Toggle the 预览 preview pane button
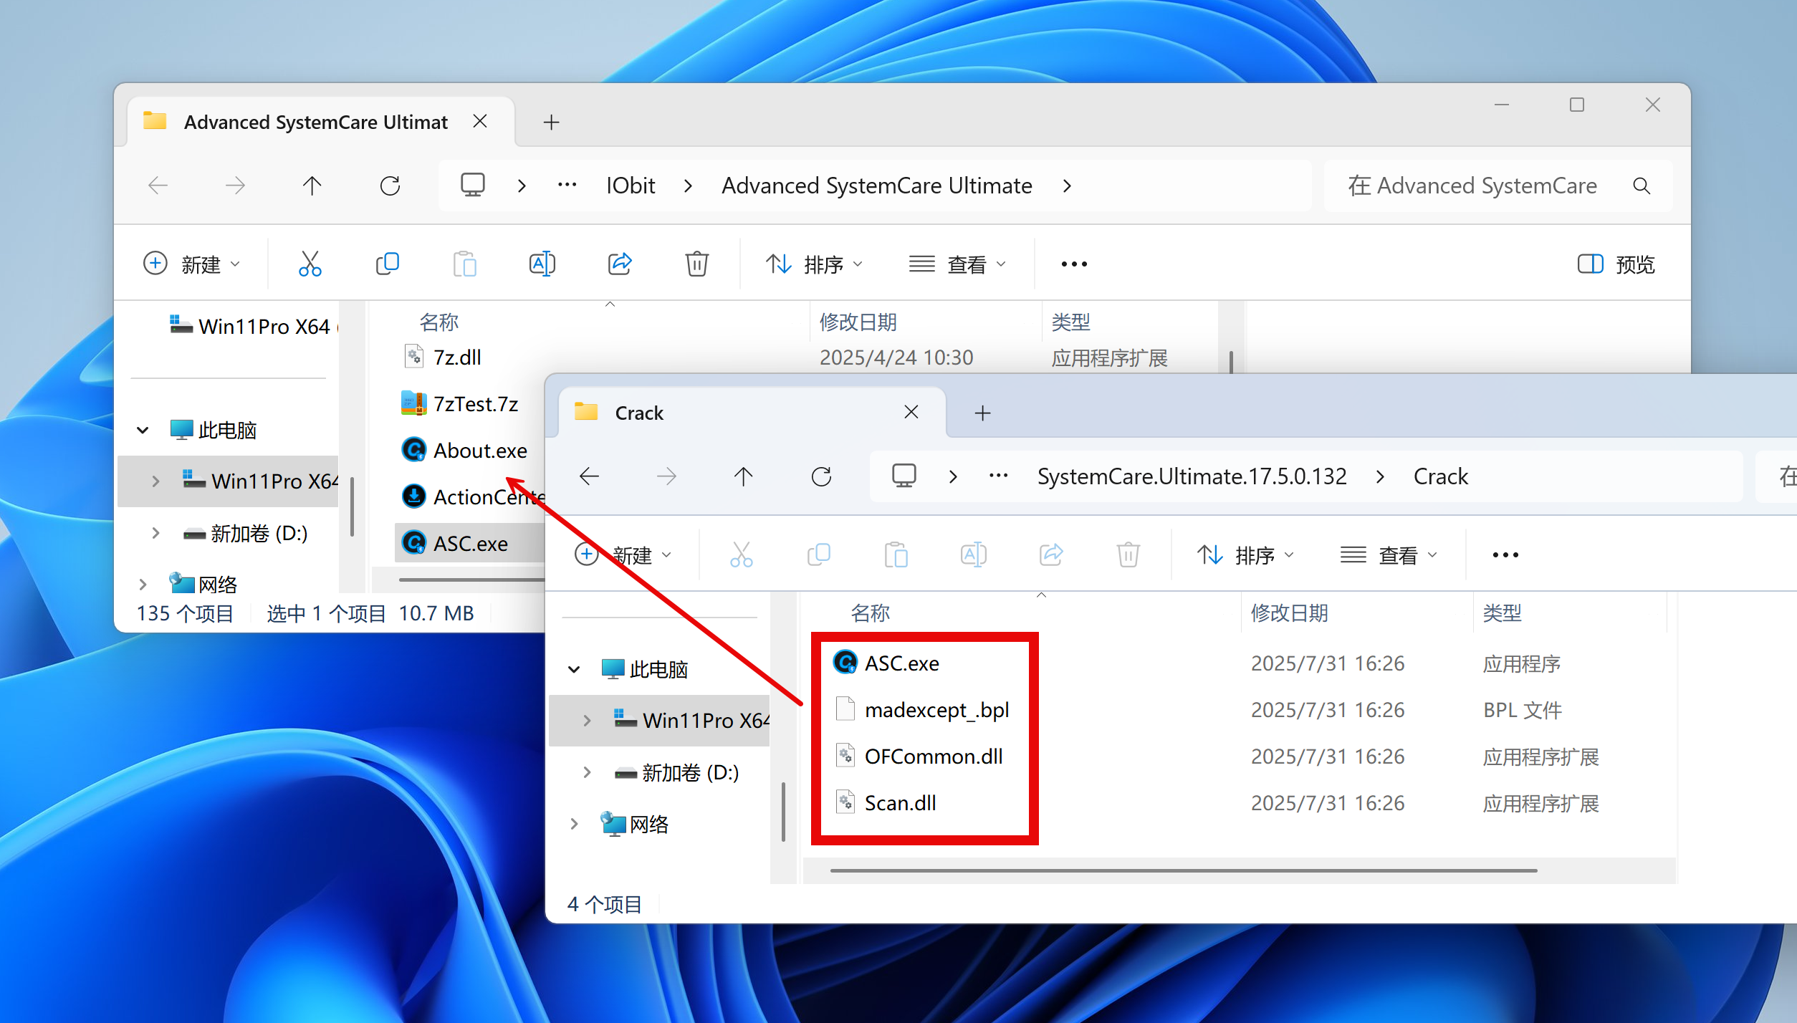 click(1616, 264)
